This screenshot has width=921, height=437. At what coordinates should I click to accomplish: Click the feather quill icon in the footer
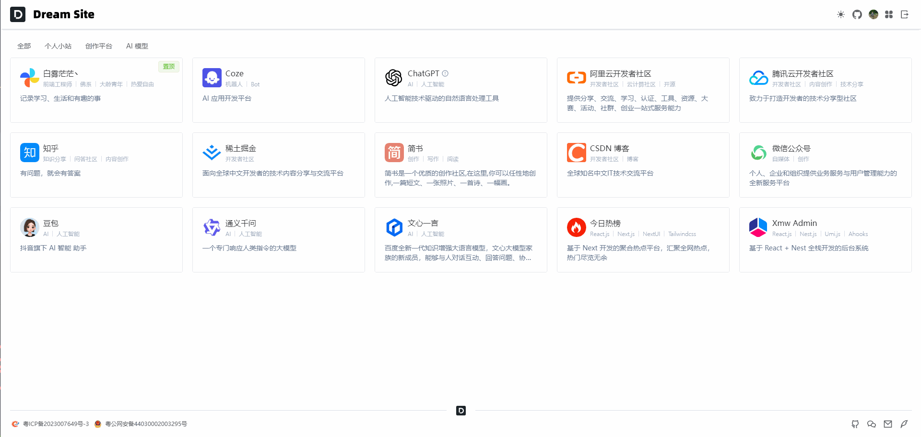(904, 424)
